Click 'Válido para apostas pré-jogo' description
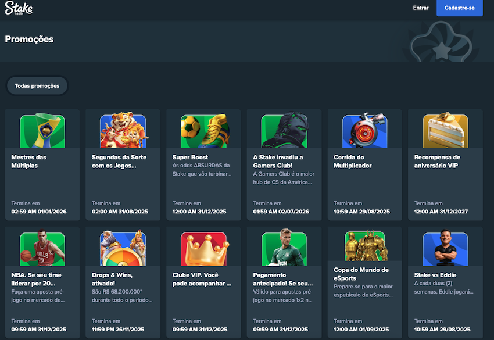Viewport: 494px width, 340px height. pyautogui.click(x=282, y=296)
